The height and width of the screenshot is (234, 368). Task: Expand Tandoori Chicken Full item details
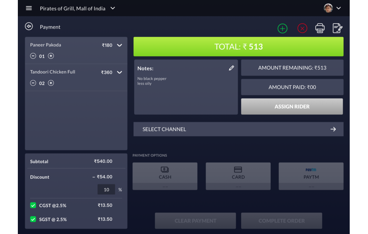point(120,72)
